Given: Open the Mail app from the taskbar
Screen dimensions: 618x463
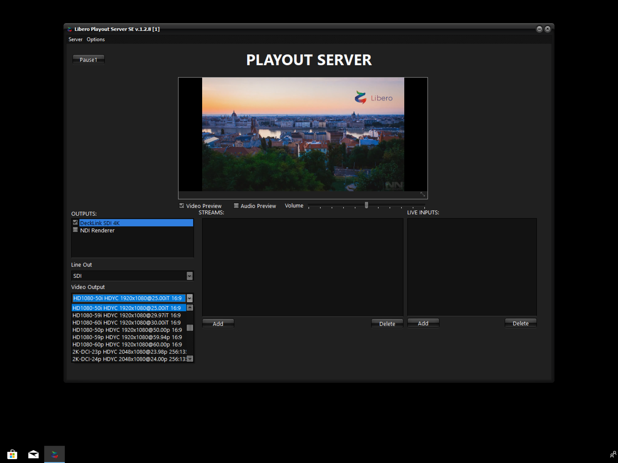Looking at the screenshot, I should click(33, 454).
